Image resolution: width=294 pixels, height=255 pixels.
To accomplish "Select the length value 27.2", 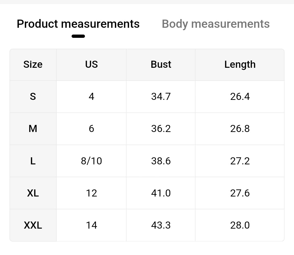I will point(240,161).
